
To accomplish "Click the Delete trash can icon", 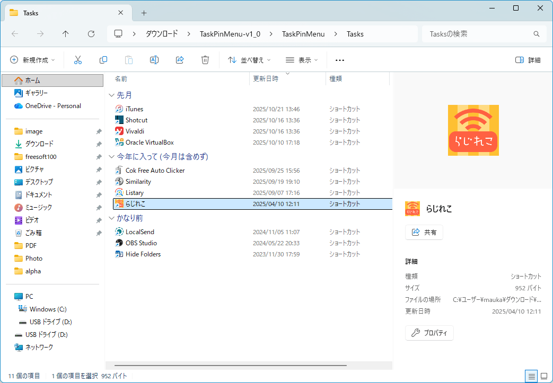I will (205, 60).
